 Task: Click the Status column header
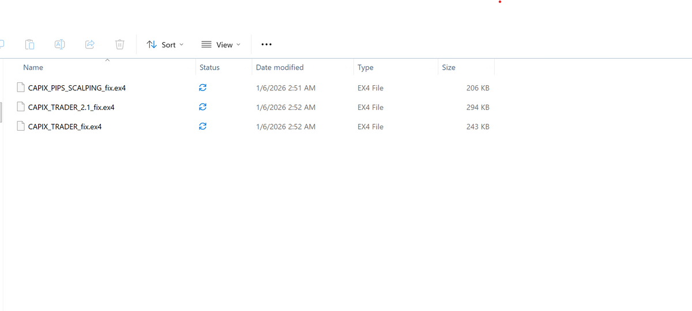pyautogui.click(x=209, y=67)
